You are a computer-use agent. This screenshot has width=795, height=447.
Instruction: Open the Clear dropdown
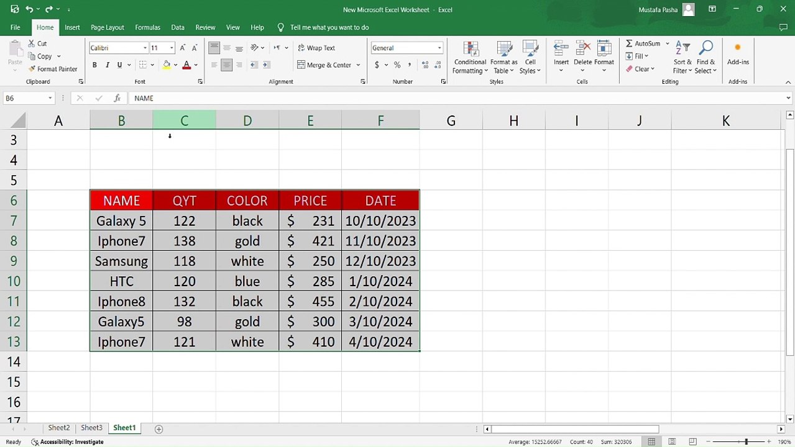pos(640,69)
